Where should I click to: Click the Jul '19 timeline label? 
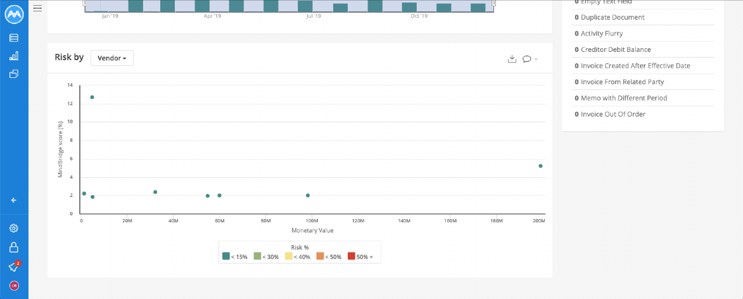pyautogui.click(x=314, y=16)
